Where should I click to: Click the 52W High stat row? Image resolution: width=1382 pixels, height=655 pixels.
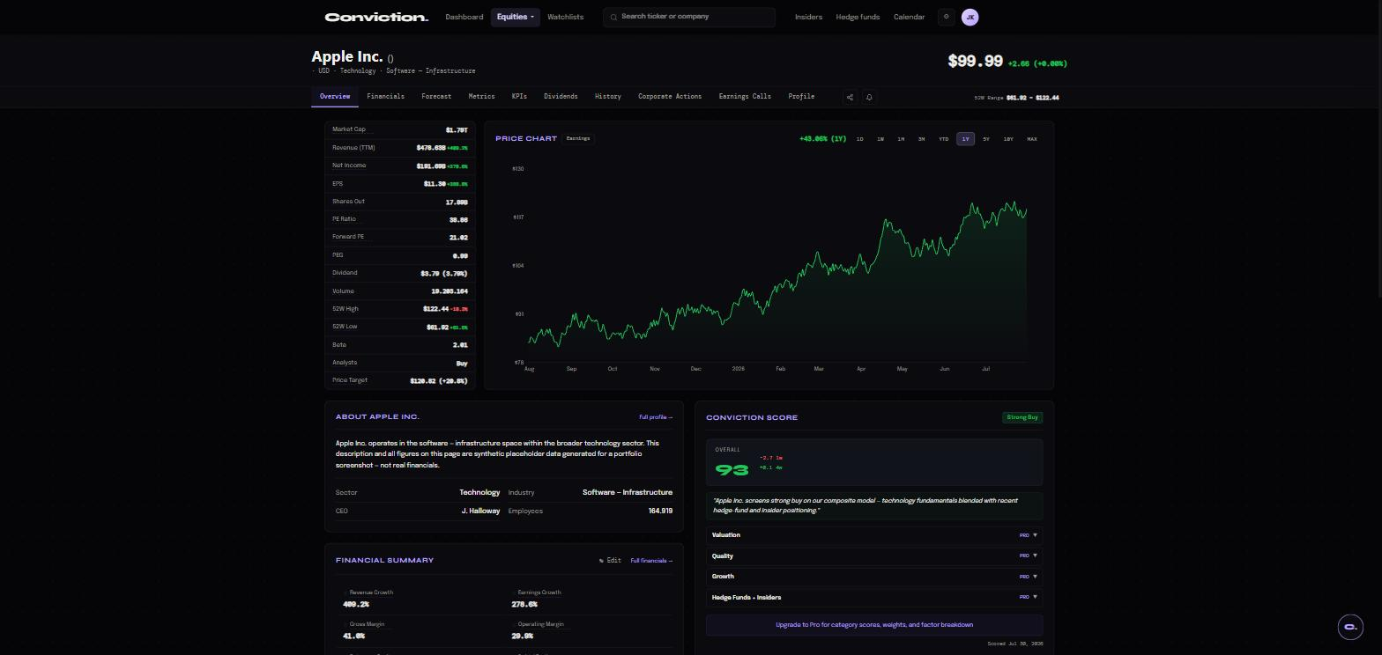click(400, 309)
